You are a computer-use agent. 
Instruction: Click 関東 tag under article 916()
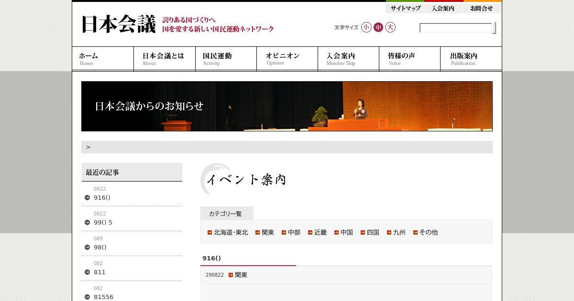click(241, 275)
